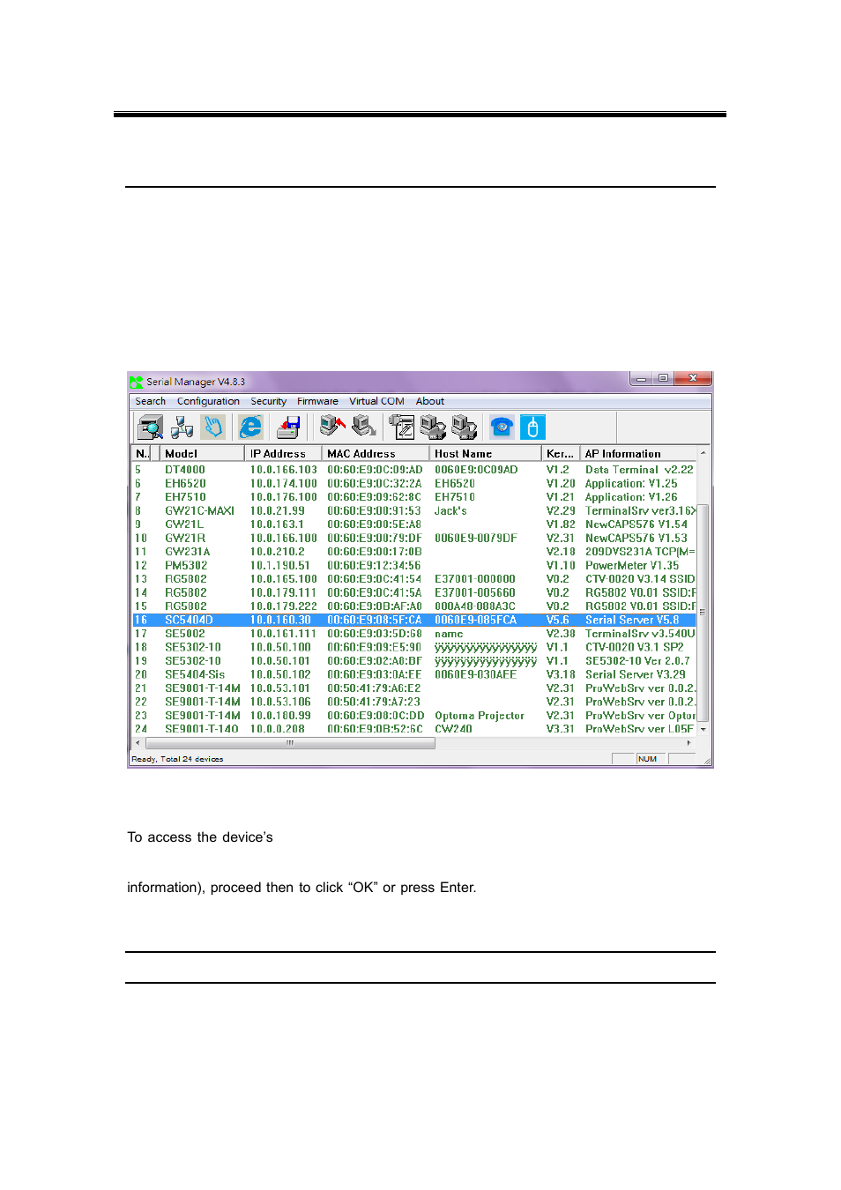Screen dimensions: 841x1190
Task: Click host name CW240
Action: 453,729
